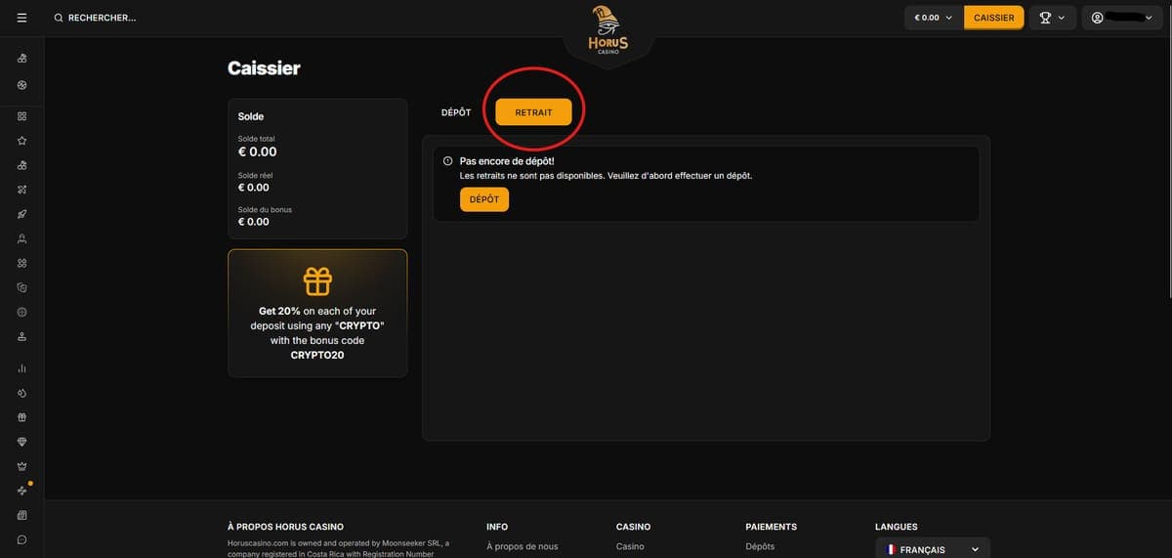Screen dimensions: 1172x558
Task: Click pinwheel icon with orange dot
Action: tap(21, 491)
